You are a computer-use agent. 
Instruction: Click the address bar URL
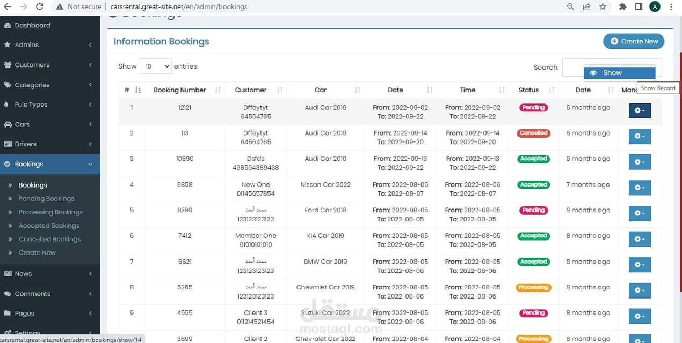tap(179, 6)
